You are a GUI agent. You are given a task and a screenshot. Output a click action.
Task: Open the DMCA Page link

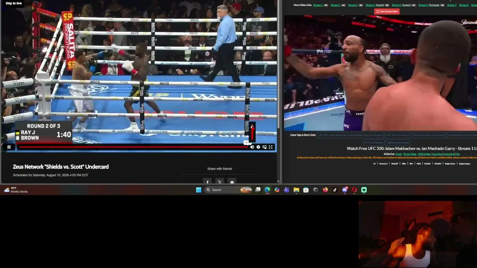coord(424,154)
